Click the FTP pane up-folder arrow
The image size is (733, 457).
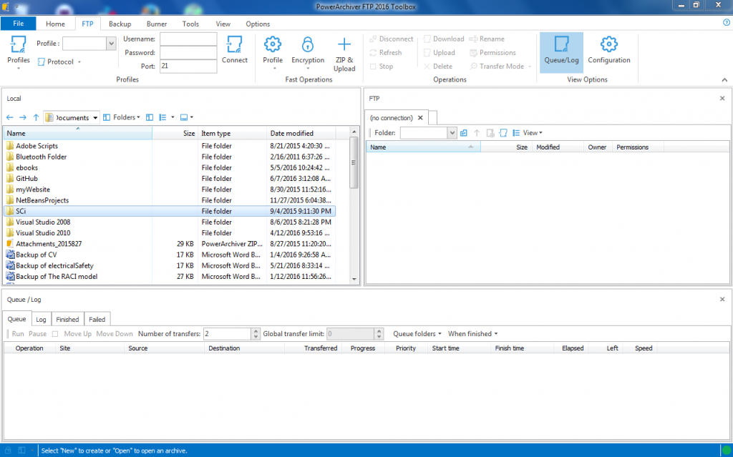tap(477, 133)
